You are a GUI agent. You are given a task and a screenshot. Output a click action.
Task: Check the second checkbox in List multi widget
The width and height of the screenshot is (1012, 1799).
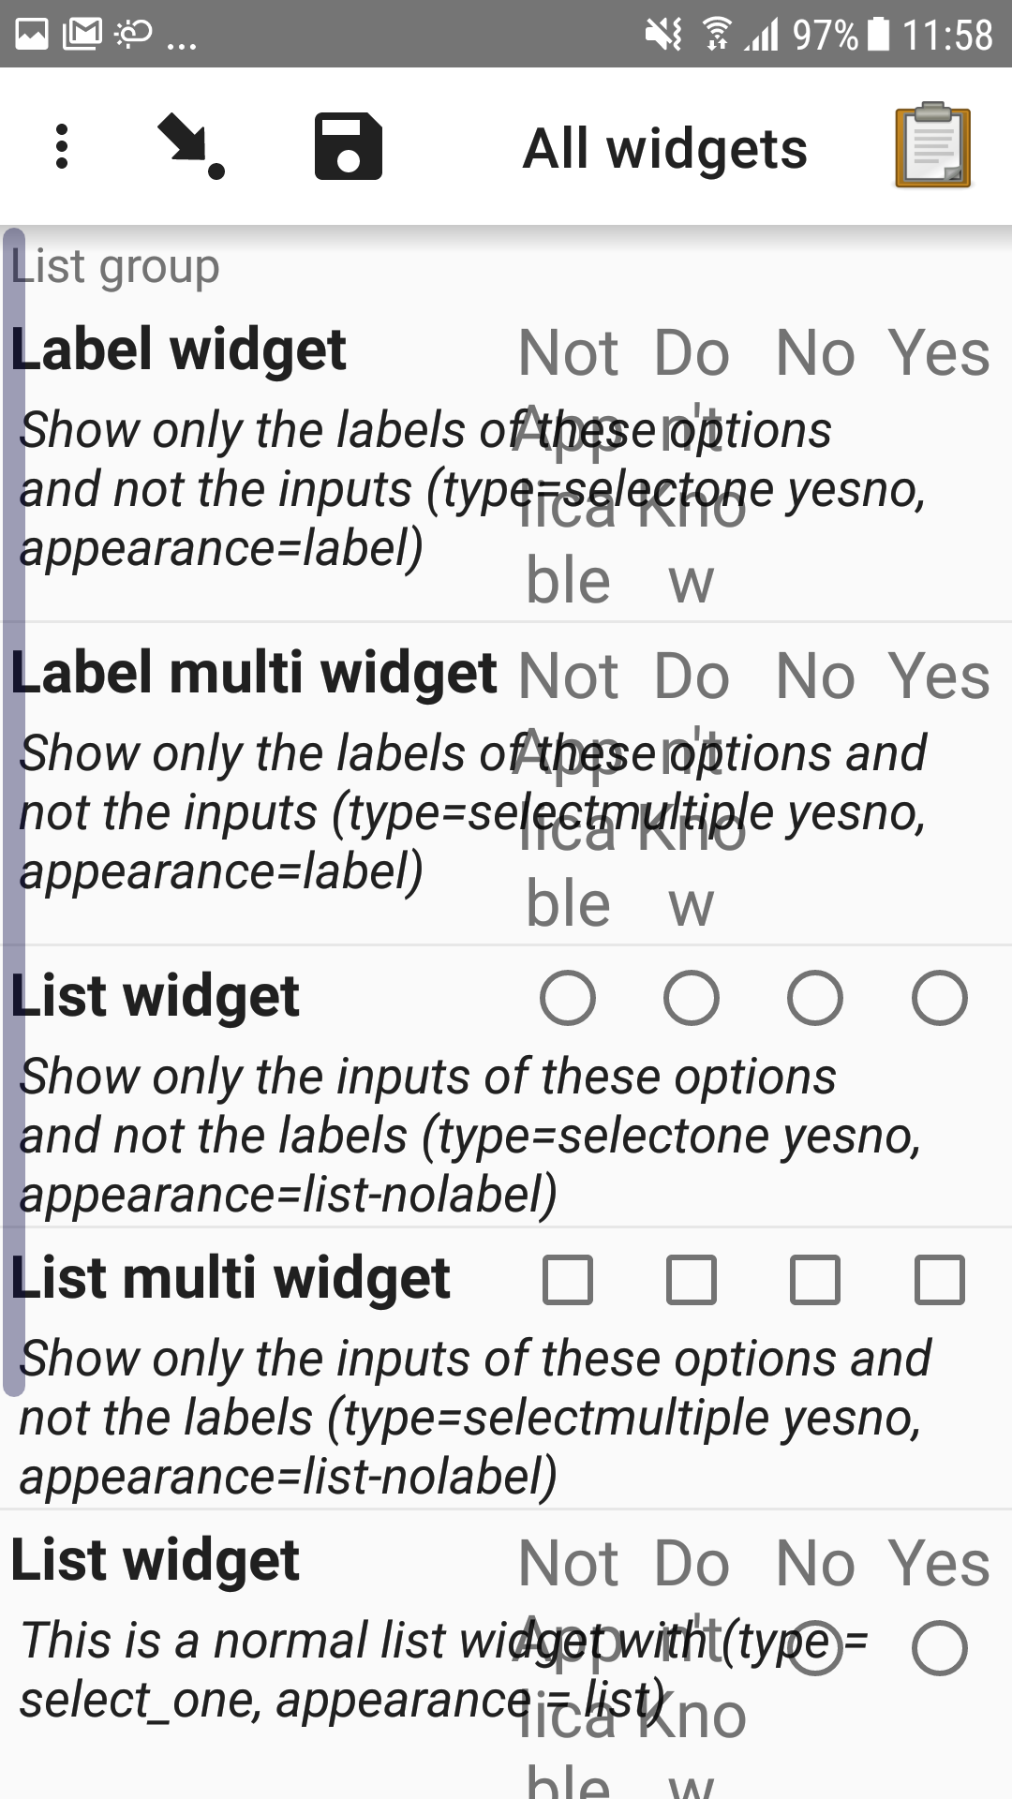[692, 1278]
